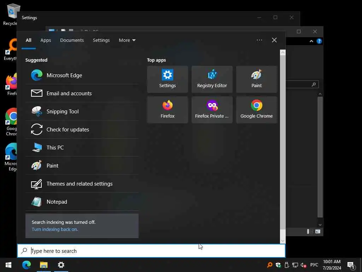Viewport: 362px width, 272px height.
Task: Click the search panel vertical scrollbar
Action: point(282,142)
